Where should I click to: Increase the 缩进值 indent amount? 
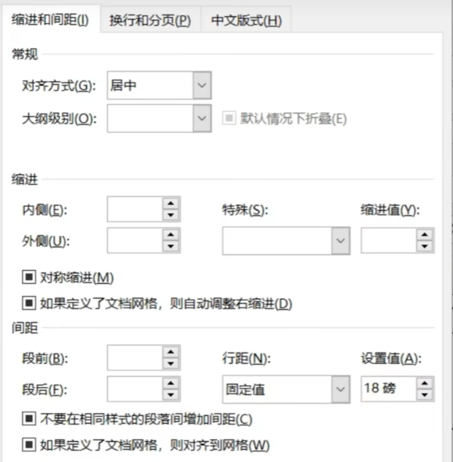click(424, 234)
